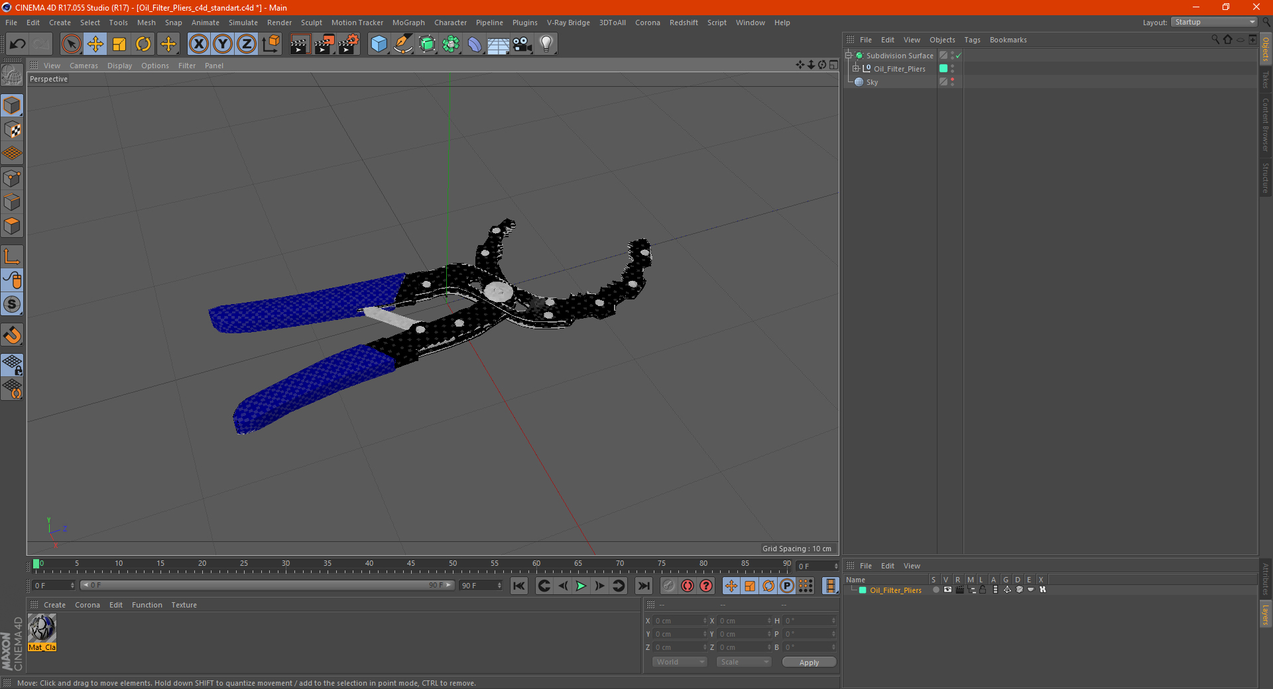Add a Bend deformer object
1273x689 pixels.
tap(475, 44)
